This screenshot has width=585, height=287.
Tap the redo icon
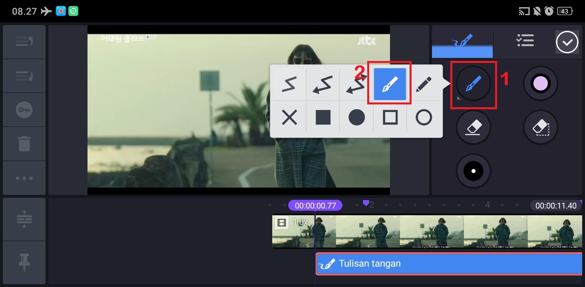click(x=24, y=76)
